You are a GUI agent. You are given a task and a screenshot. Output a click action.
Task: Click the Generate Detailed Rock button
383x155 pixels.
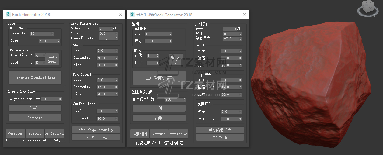pos(35,77)
